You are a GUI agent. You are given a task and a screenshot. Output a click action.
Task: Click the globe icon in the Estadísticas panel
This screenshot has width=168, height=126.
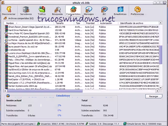[8, 96]
